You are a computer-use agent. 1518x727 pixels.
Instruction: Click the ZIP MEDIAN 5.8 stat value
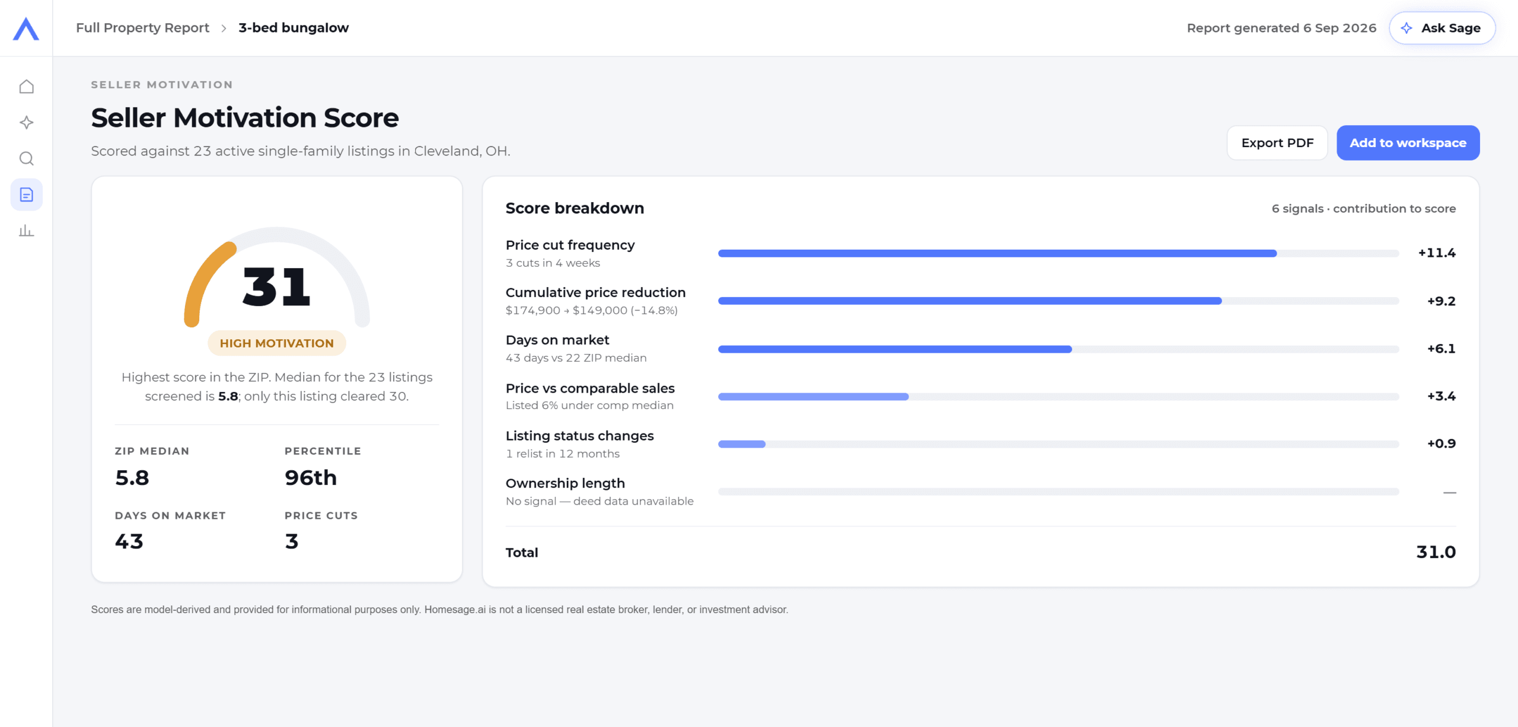point(132,478)
